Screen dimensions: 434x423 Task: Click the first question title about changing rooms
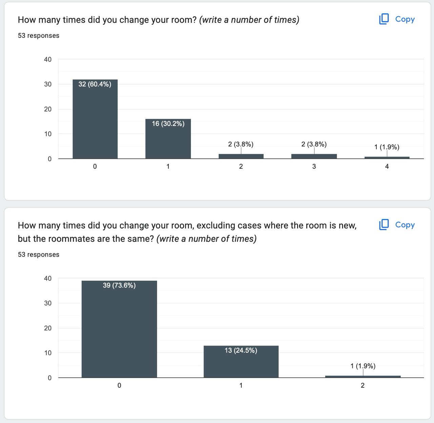[158, 20]
